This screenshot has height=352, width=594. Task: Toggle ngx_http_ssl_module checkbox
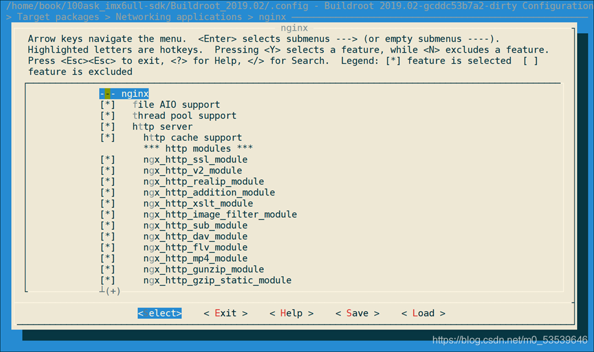108,159
